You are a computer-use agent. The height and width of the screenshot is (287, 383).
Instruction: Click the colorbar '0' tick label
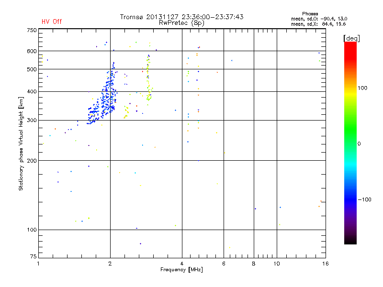(359, 144)
